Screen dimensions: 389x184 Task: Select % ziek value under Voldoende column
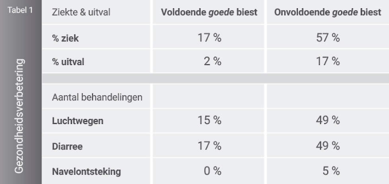(x=209, y=38)
